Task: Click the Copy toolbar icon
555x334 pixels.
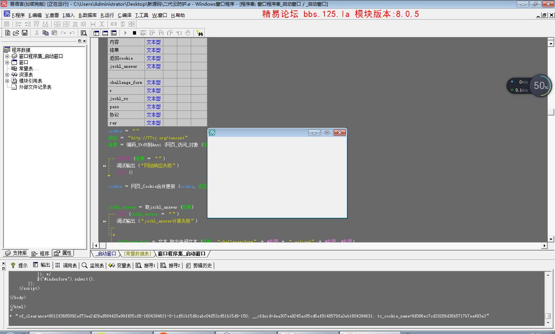Action: click(45, 33)
